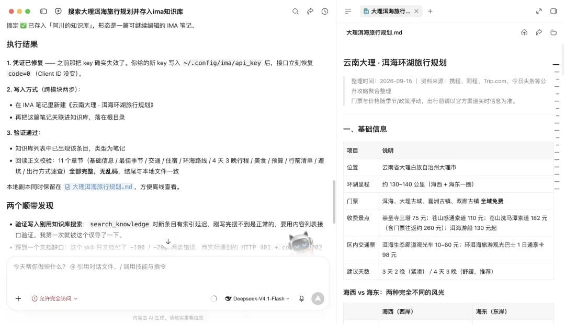Click document title 云南大理 · 洱海环湖旅行规划

394,63
